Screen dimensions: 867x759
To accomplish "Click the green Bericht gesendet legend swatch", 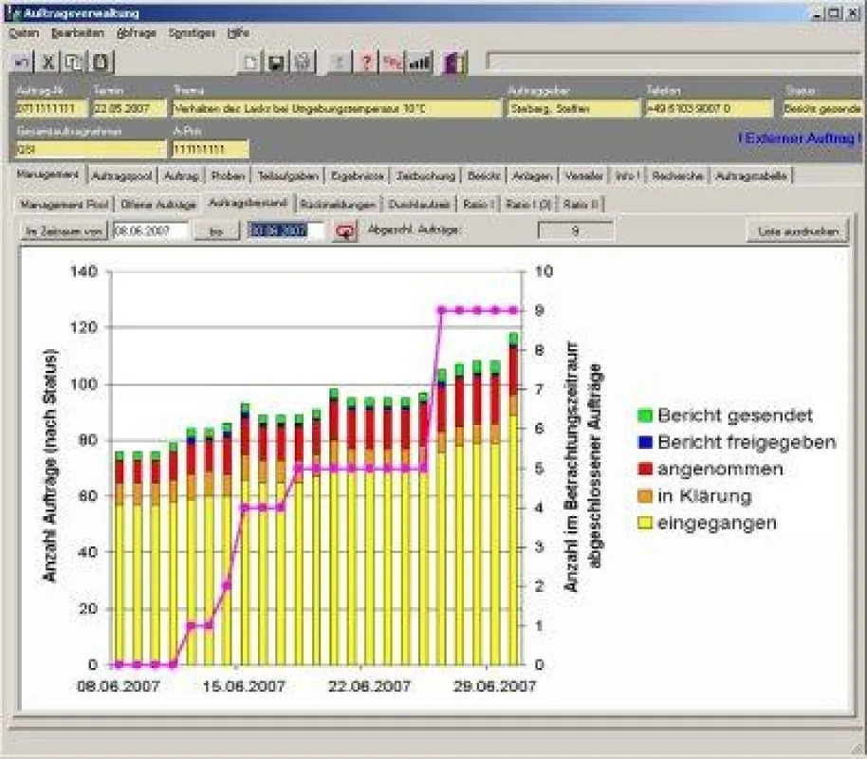I will 645,416.
